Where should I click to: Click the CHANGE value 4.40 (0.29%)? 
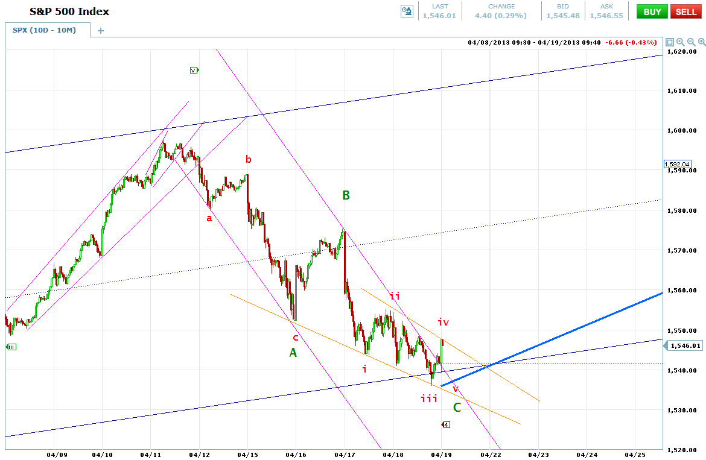(x=501, y=16)
